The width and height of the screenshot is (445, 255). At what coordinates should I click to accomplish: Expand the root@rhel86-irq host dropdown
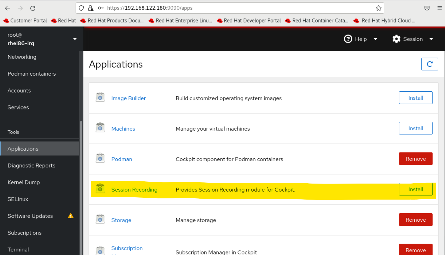coord(75,39)
